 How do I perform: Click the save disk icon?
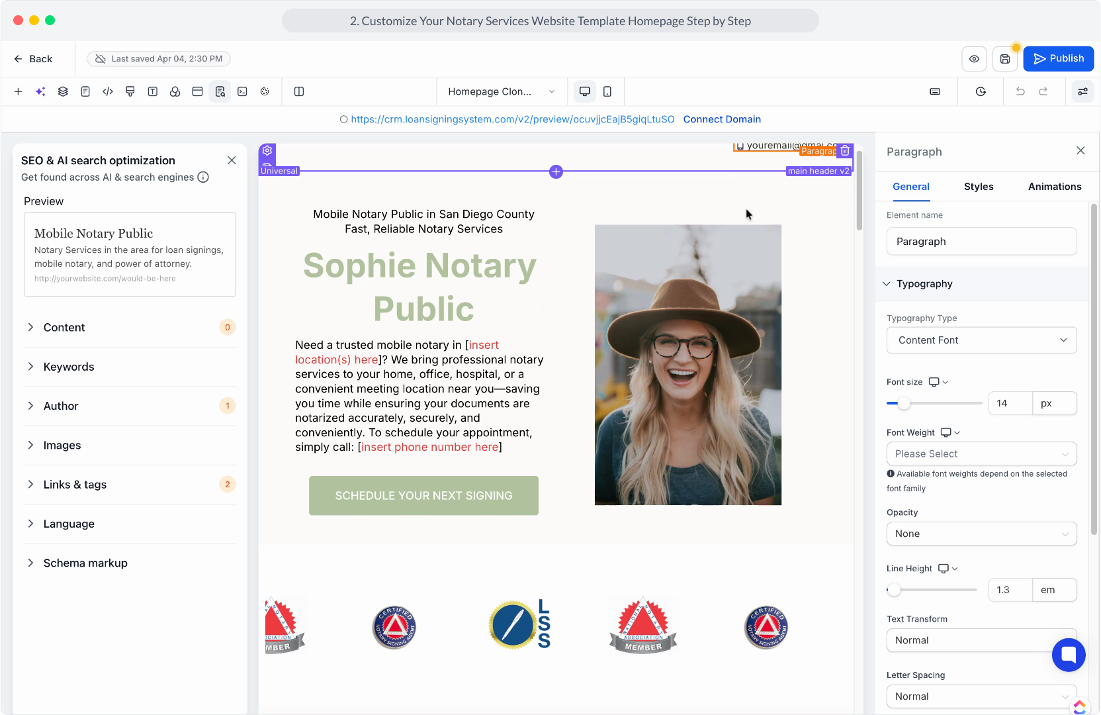(1004, 59)
